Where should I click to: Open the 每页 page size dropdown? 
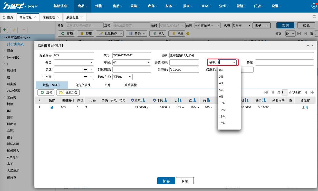pyautogui.click(x=290, y=34)
